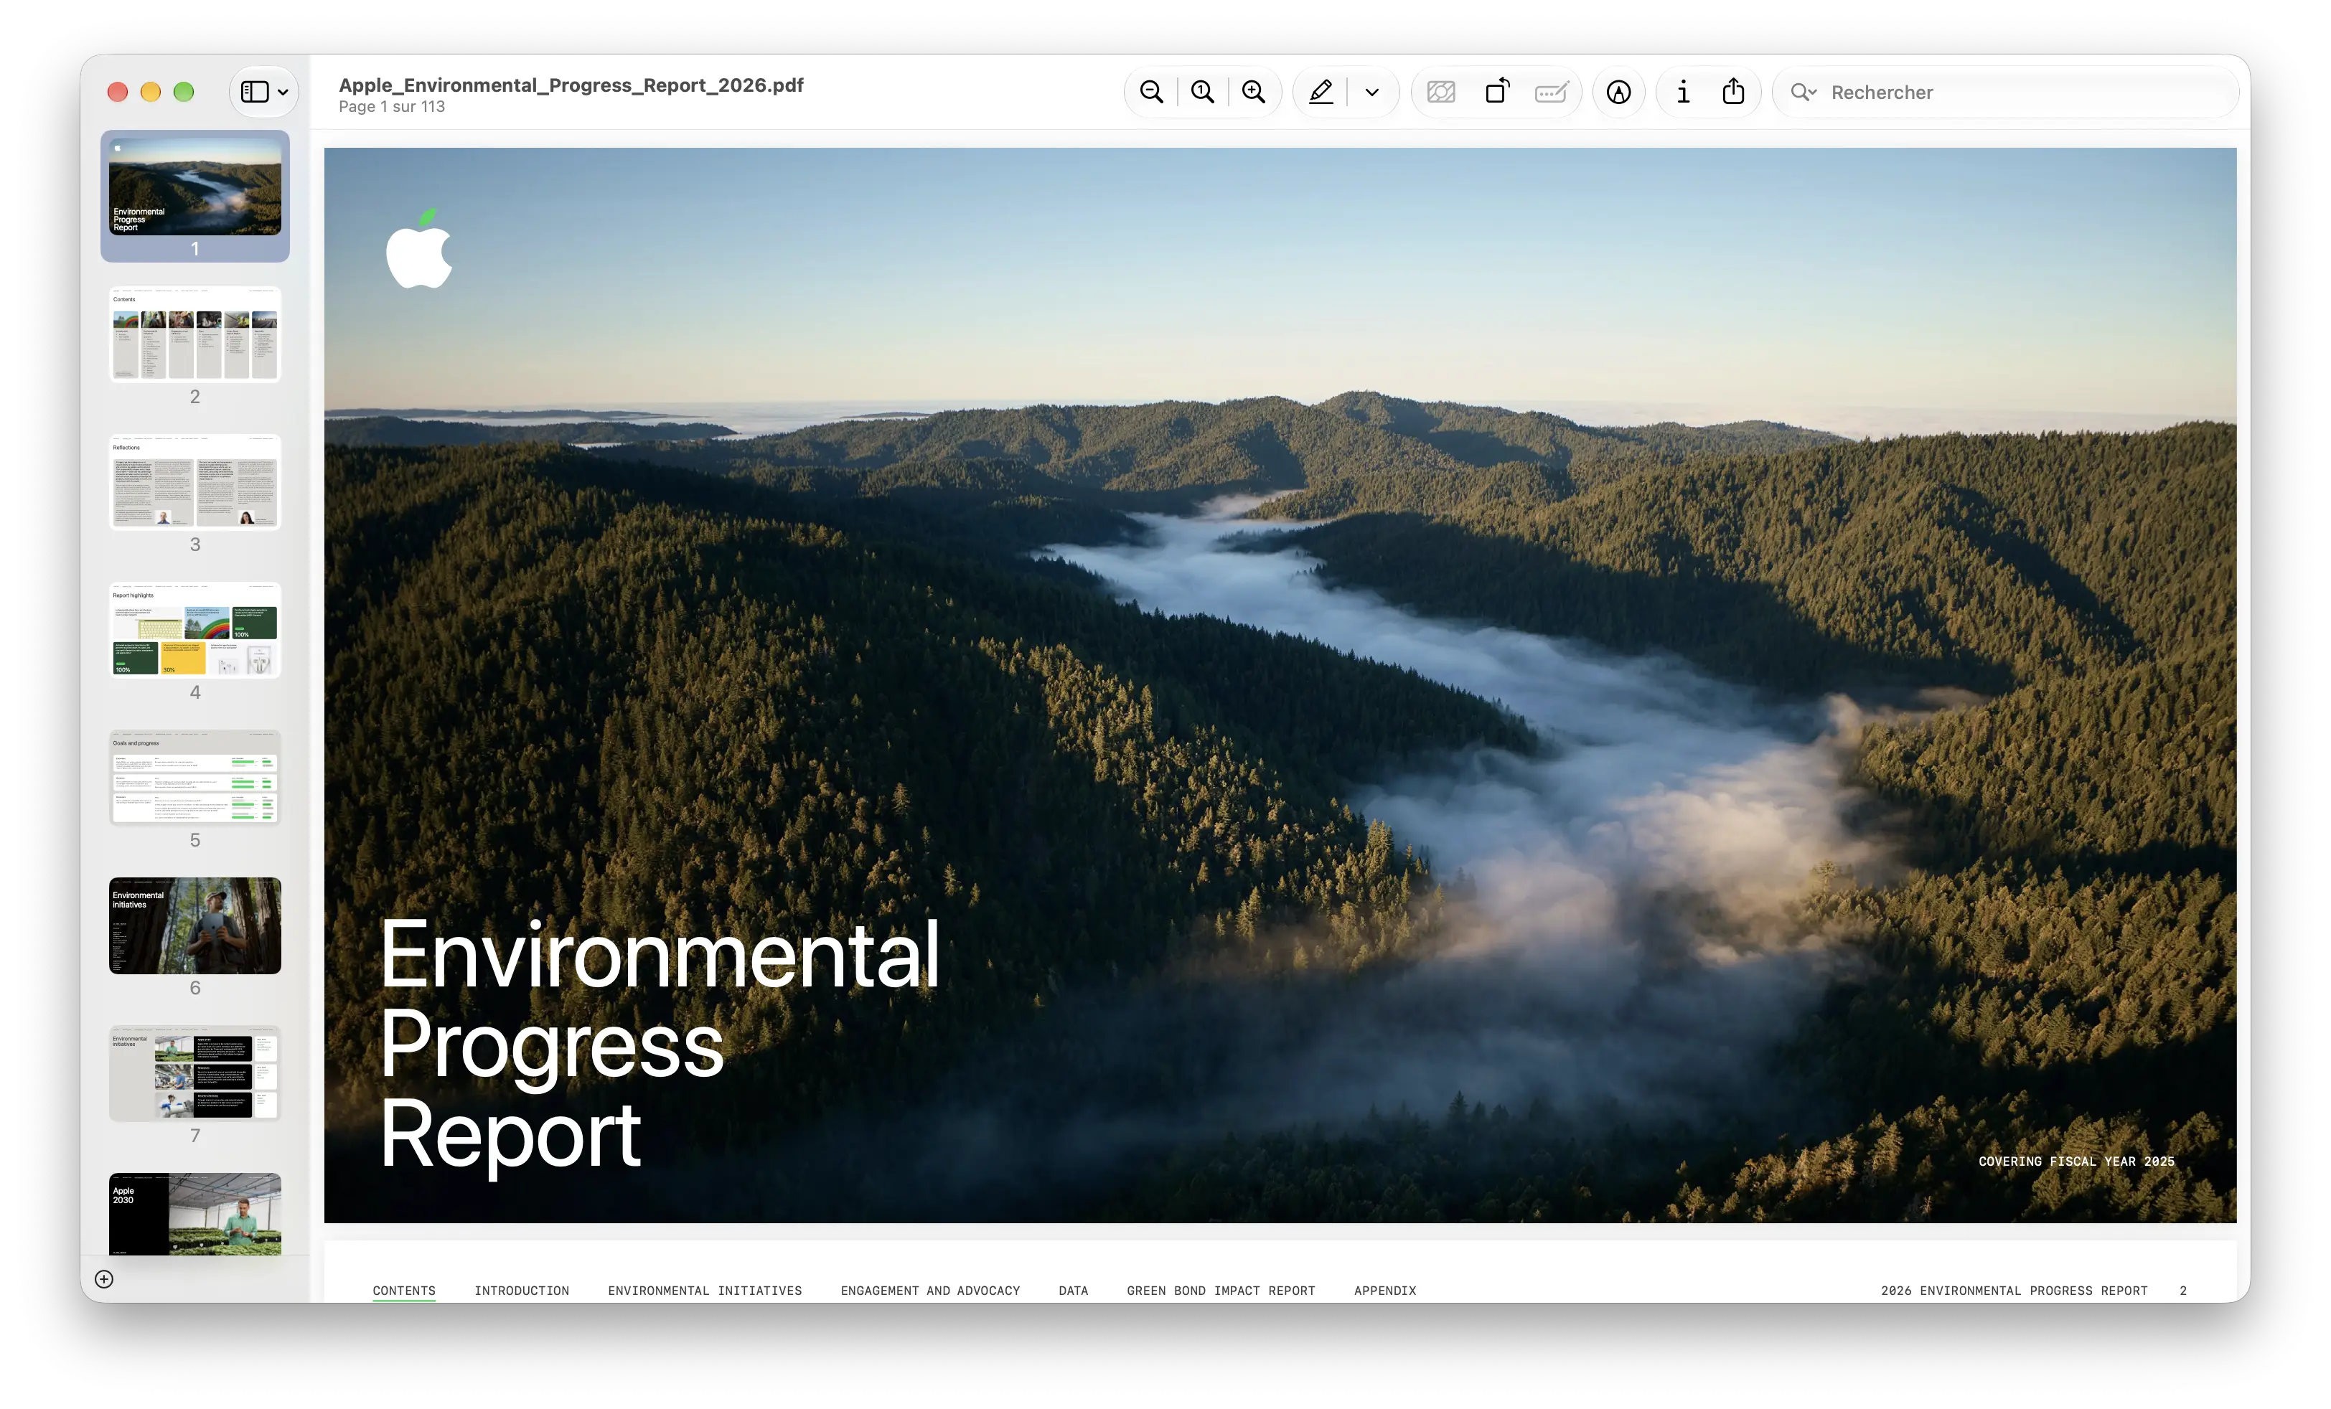Click the zoom out magnifier icon
This screenshot has height=1409, width=2331.
click(1151, 92)
